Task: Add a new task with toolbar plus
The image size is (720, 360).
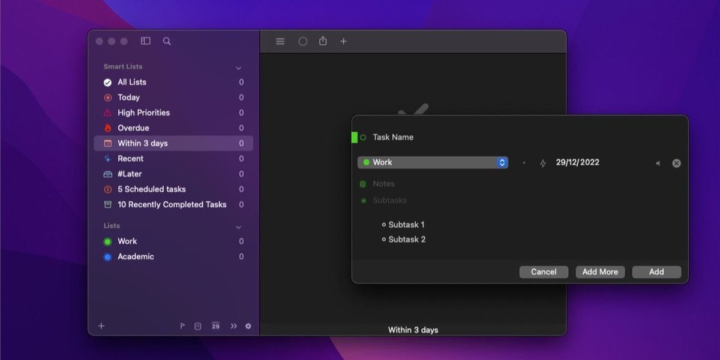Action: (343, 41)
